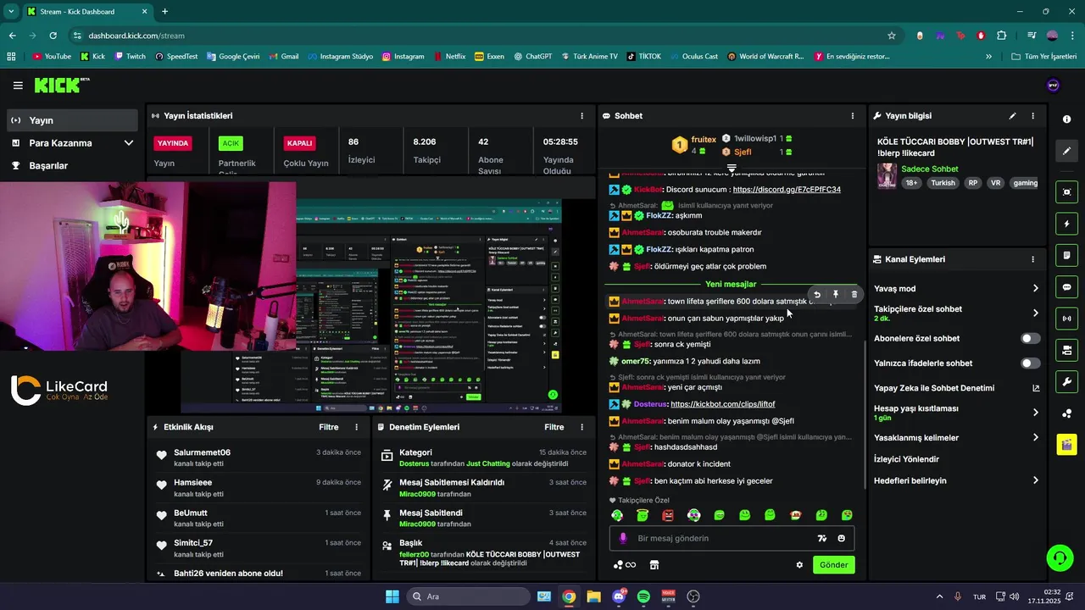Open the Yayın bilgisi three-dot menu
1085x610 pixels.
pos(1032,116)
